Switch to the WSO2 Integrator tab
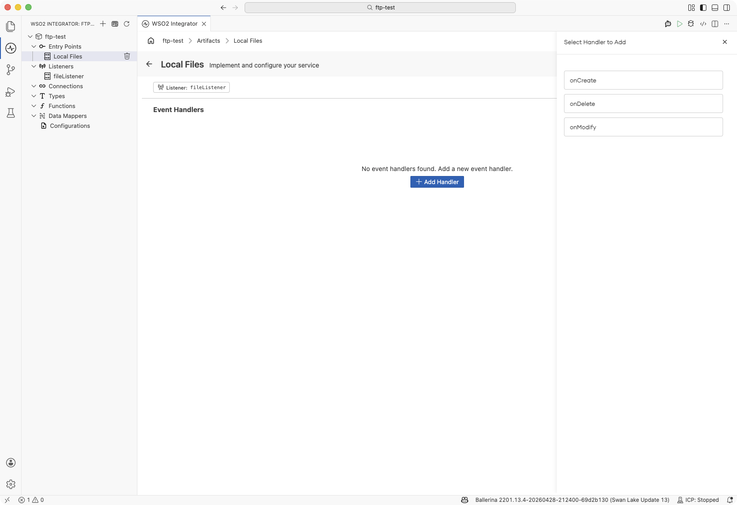 [x=174, y=24]
